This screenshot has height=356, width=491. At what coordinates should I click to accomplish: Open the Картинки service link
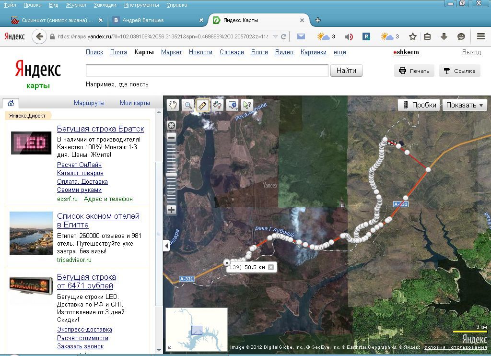click(314, 52)
